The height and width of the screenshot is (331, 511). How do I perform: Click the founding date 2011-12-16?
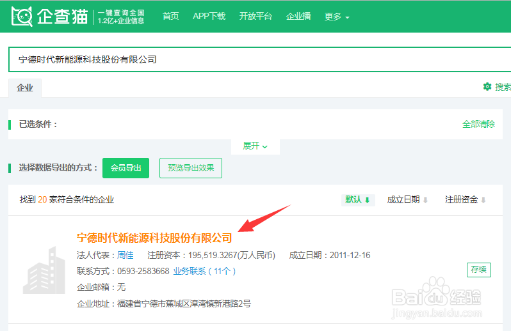pyautogui.click(x=350, y=255)
